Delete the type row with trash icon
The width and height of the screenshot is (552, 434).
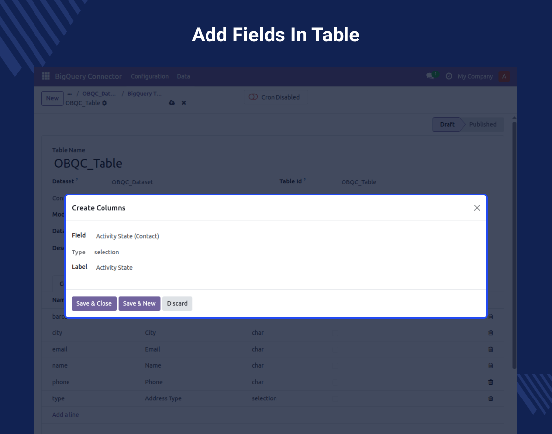[x=491, y=398]
